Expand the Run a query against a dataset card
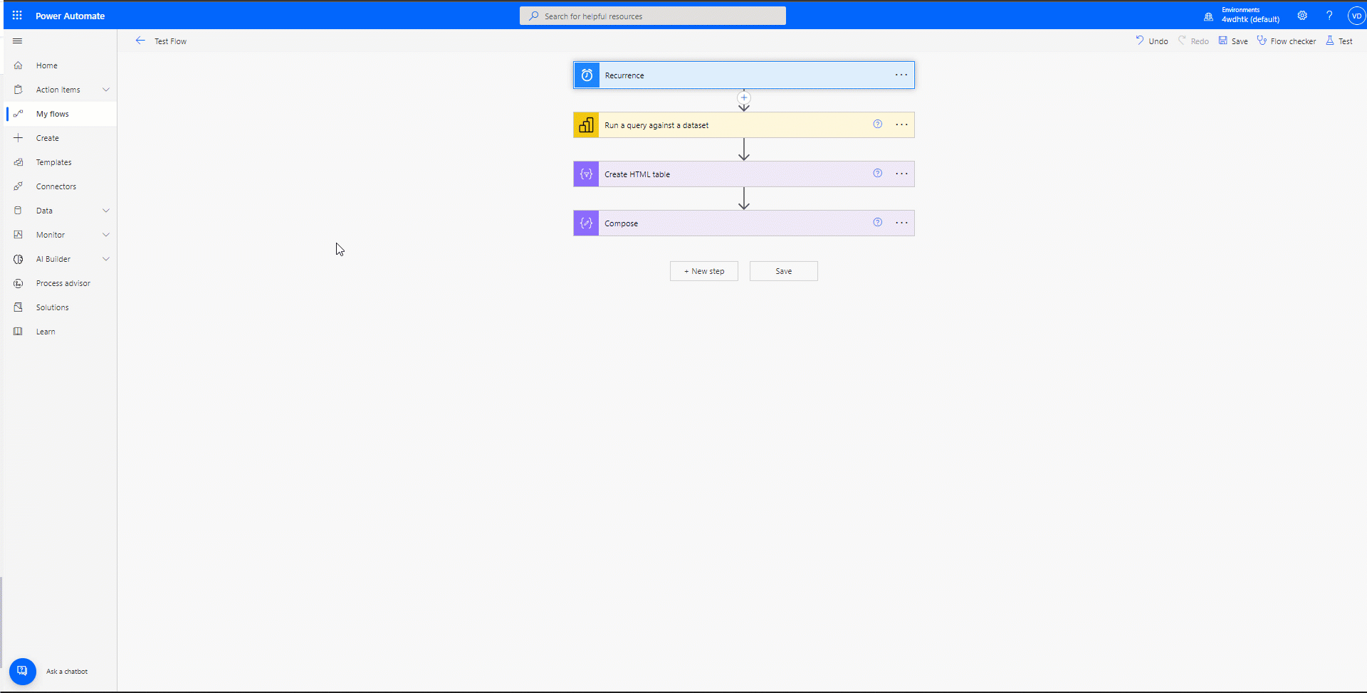This screenshot has height=693, width=1367. (x=744, y=125)
